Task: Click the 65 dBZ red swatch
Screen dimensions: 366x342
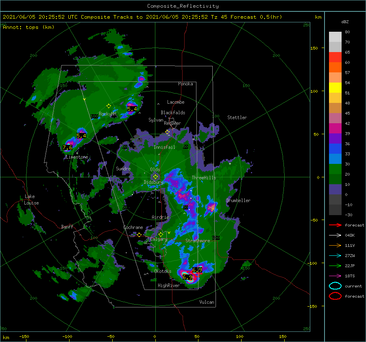Action: click(x=335, y=57)
